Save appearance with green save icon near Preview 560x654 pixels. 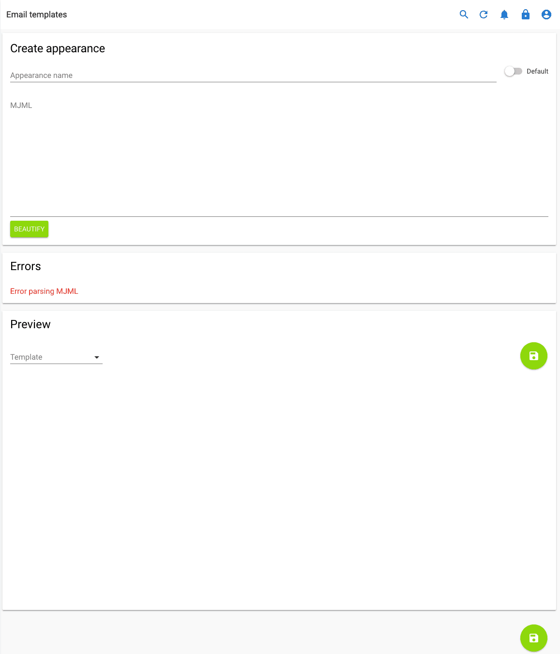pos(533,356)
